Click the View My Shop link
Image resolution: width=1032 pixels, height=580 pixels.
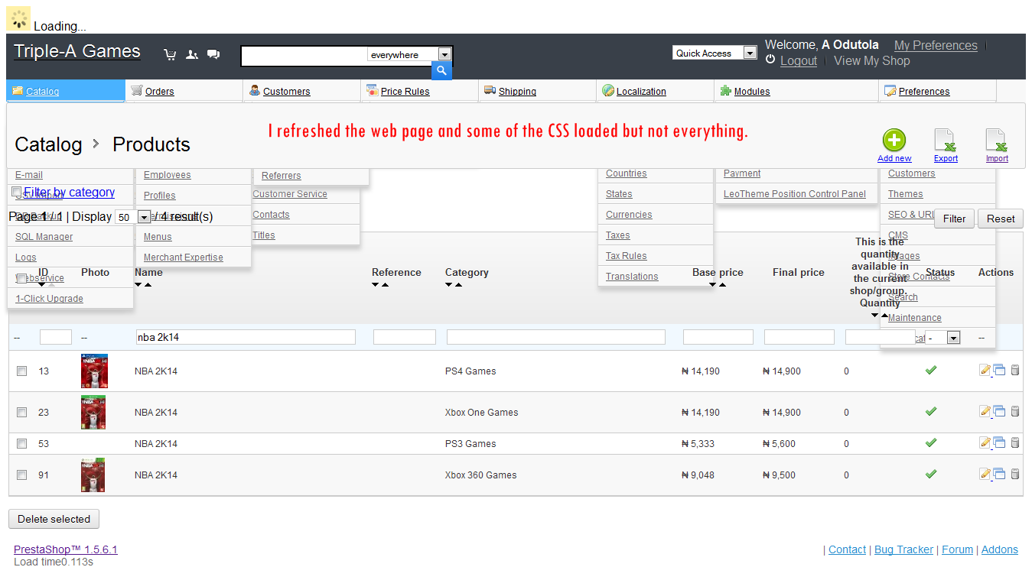pos(872,60)
